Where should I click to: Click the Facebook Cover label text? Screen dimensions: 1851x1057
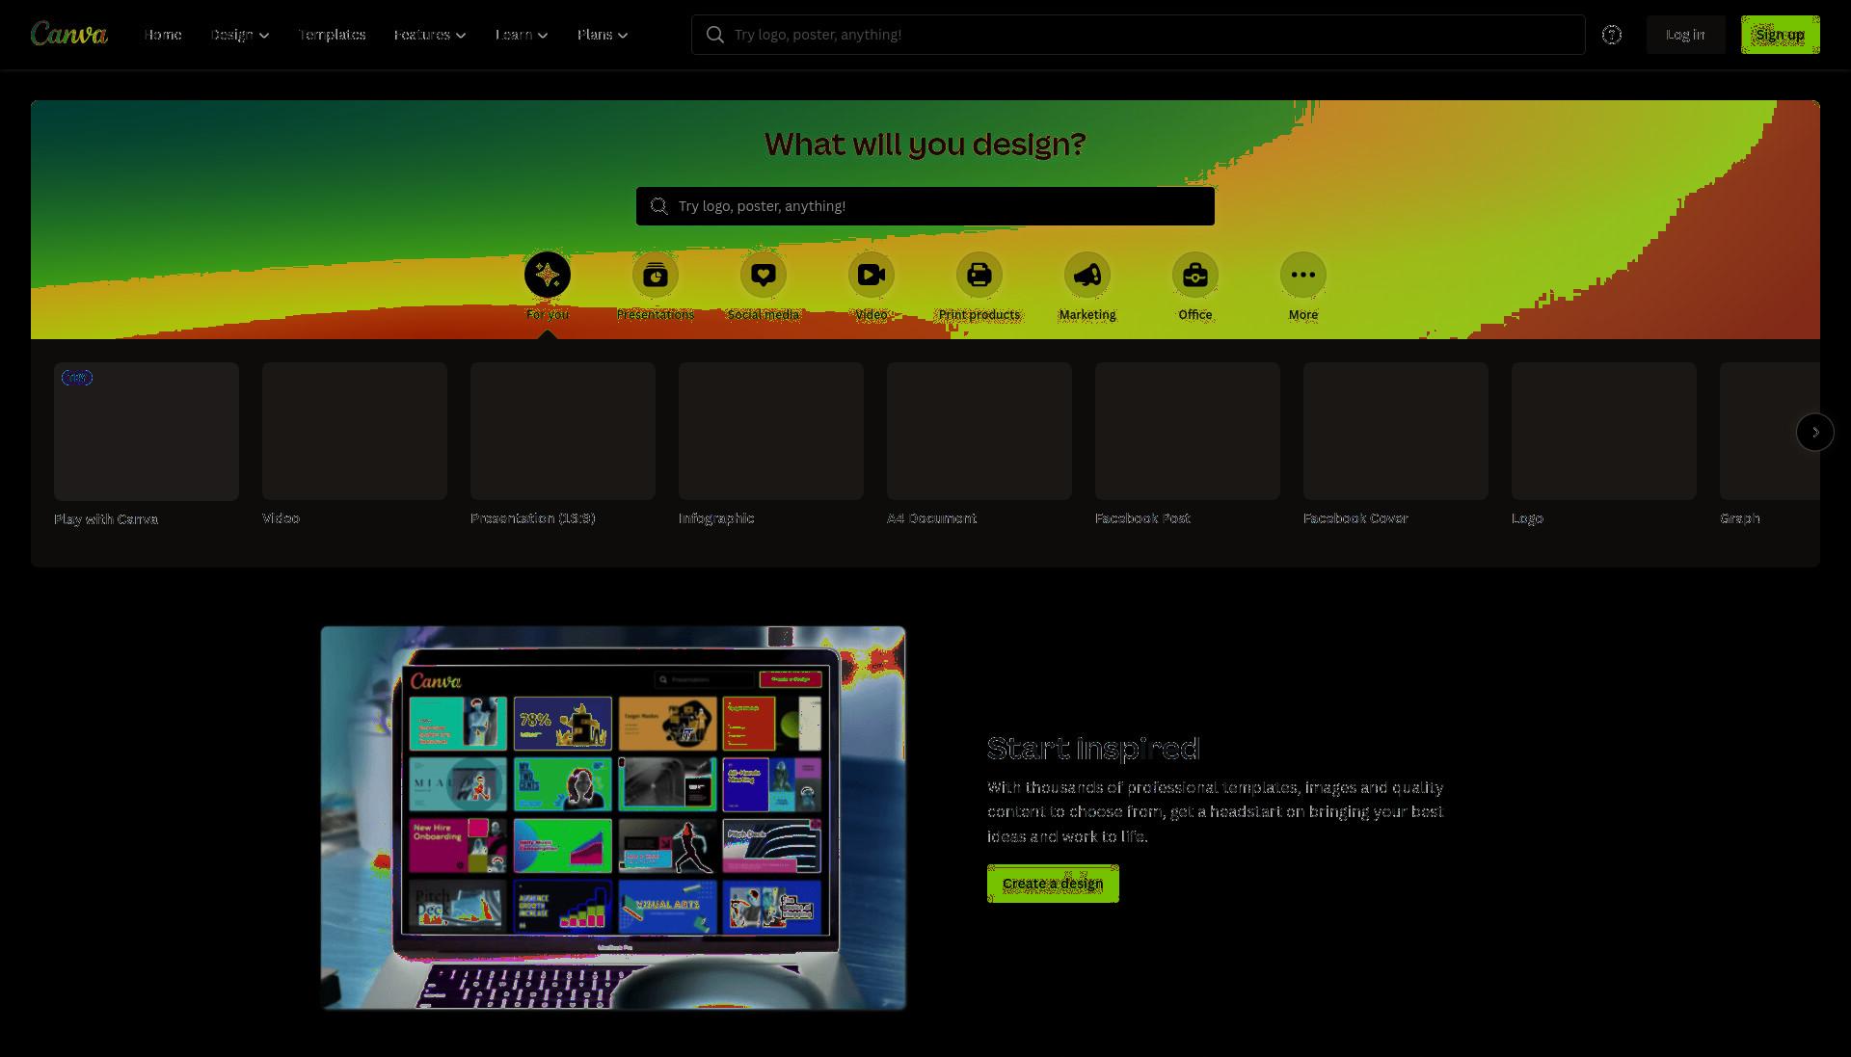1355,518
